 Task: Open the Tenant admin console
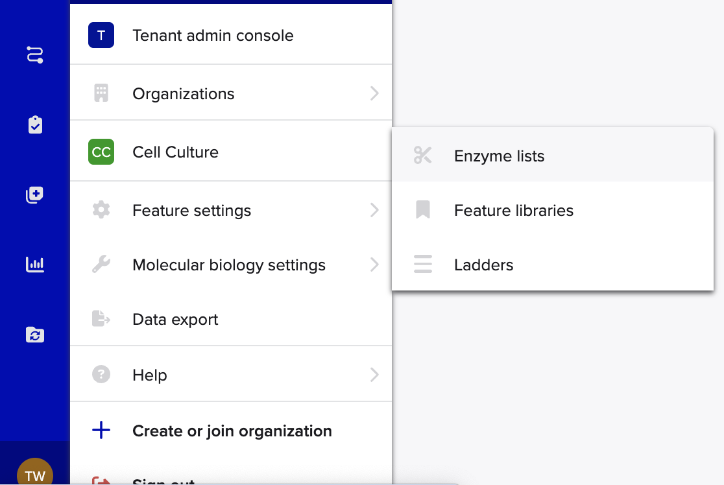click(213, 36)
